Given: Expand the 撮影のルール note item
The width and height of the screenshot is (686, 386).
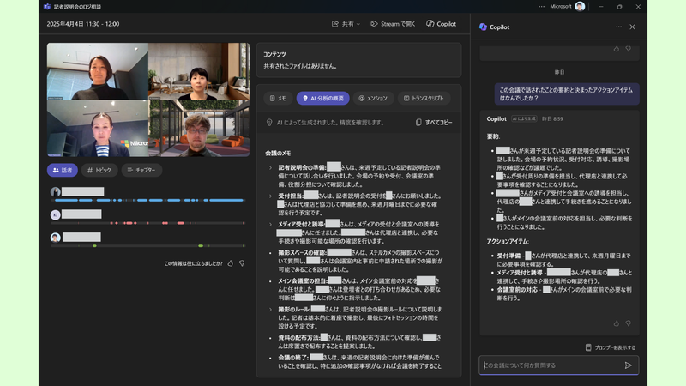Looking at the screenshot, I should (x=270, y=309).
